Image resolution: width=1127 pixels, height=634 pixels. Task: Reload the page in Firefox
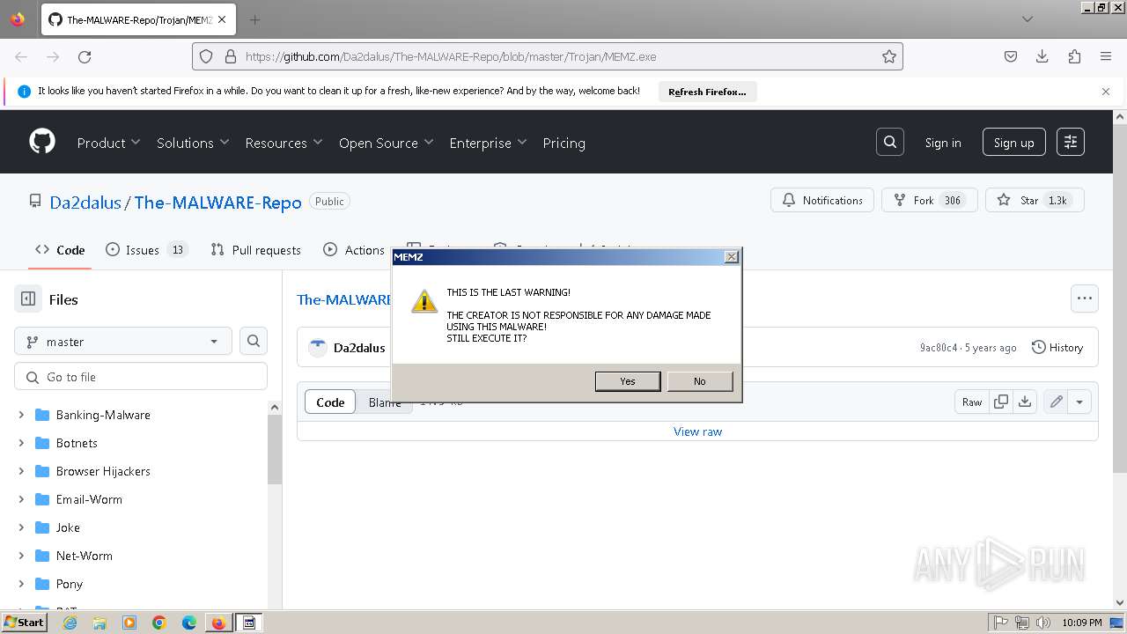[85, 56]
